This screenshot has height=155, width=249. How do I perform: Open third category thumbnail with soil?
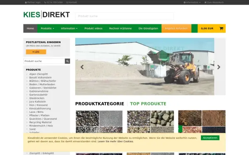[202, 122]
